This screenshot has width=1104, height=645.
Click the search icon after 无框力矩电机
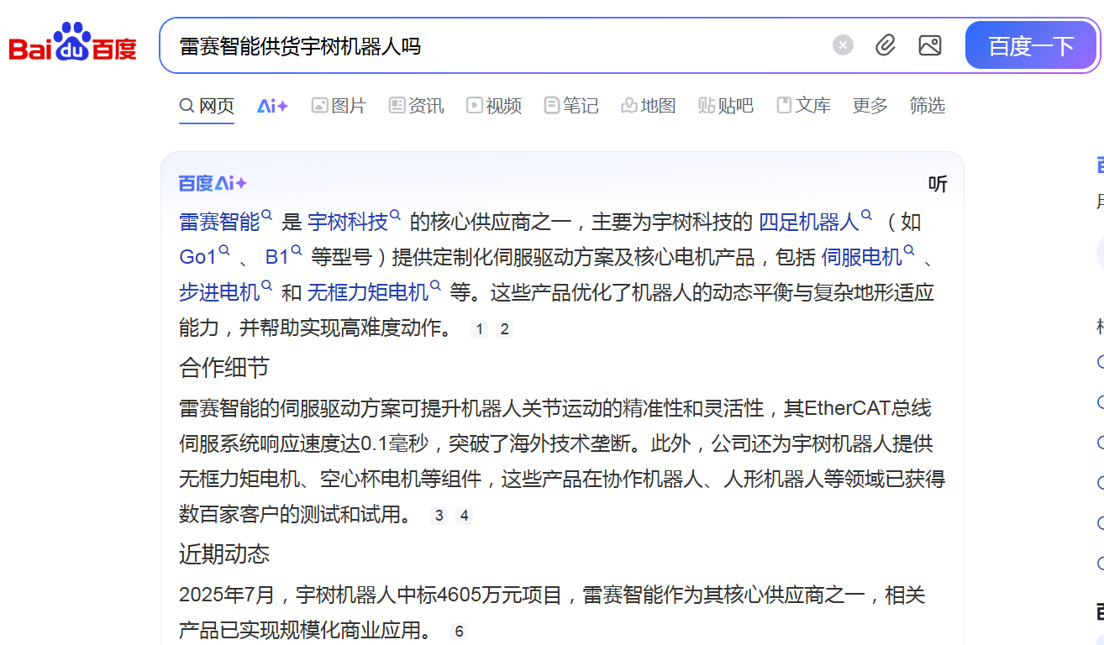[x=436, y=286]
